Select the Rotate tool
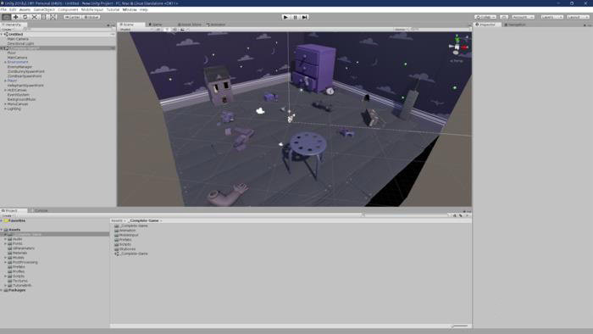The image size is (593, 334). tap(25, 17)
